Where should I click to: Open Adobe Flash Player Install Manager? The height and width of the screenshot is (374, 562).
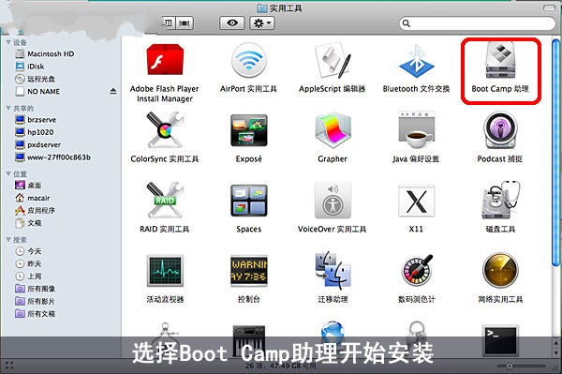pyautogui.click(x=165, y=60)
